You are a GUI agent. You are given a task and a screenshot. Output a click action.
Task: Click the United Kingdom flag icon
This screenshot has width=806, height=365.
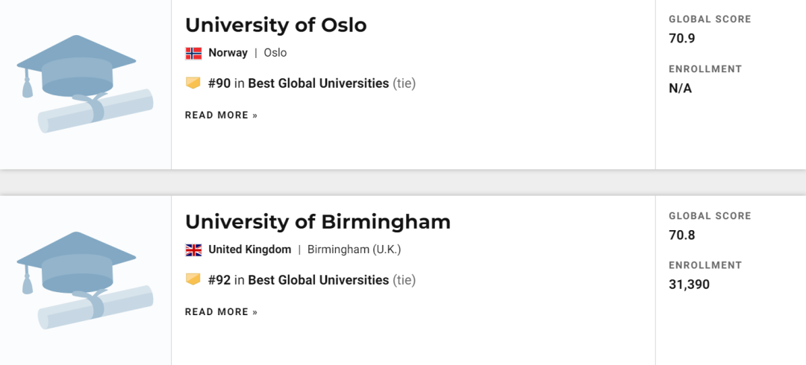click(x=193, y=250)
